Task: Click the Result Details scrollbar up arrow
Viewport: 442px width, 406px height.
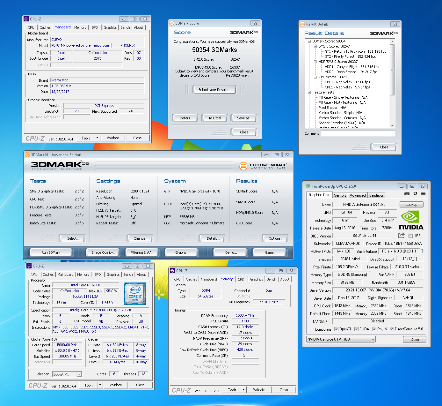Action: [x=392, y=41]
